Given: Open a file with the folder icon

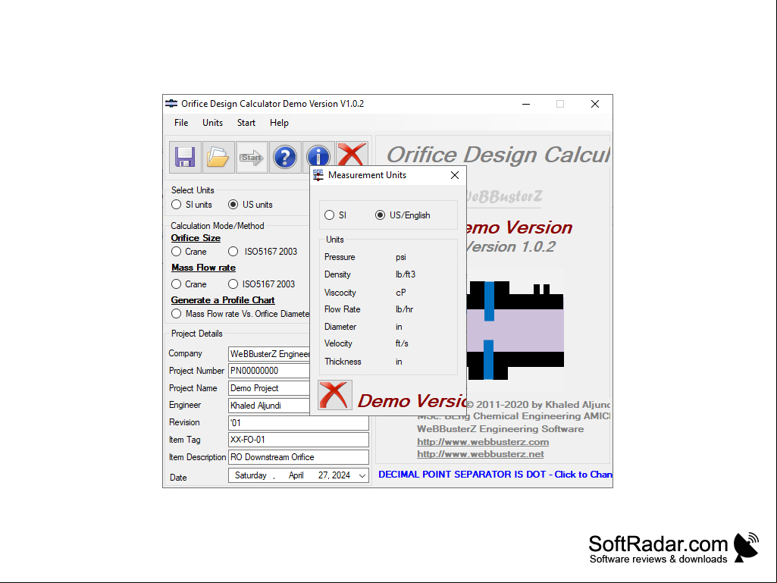Looking at the screenshot, I should (x=218, y=157).
